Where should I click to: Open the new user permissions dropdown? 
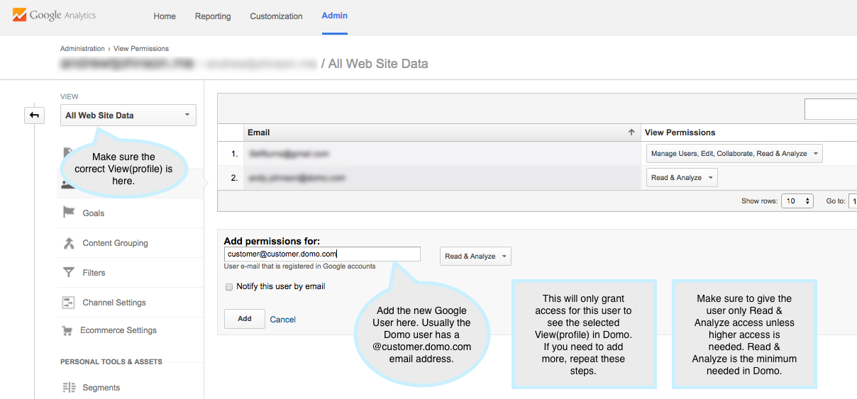(x=475, y=257)
